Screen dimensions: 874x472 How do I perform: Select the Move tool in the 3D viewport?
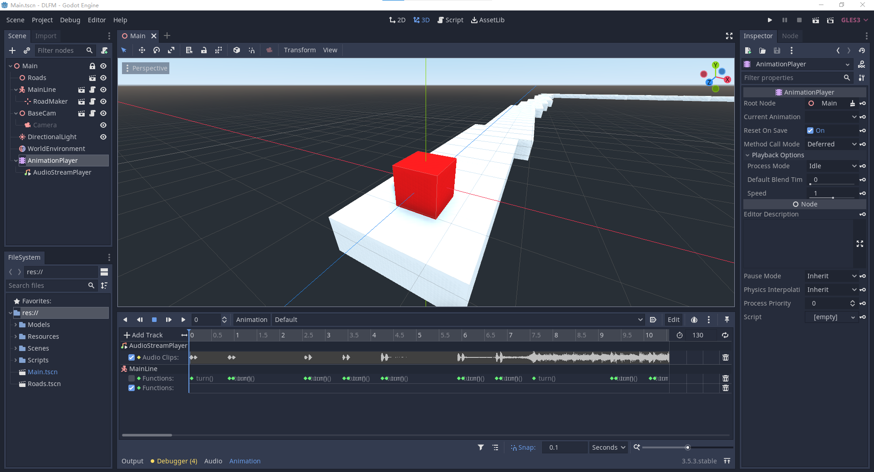142,50
